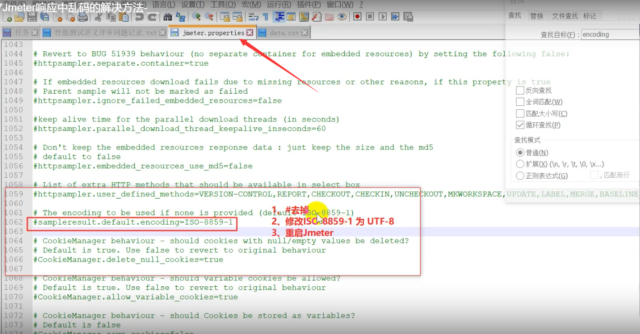
Task: Click the Zoom Out magnifier icon
Action: click(x=209, y=17)
